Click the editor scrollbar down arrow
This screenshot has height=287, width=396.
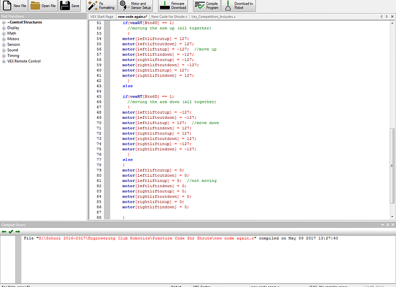[x=392, y=217]
